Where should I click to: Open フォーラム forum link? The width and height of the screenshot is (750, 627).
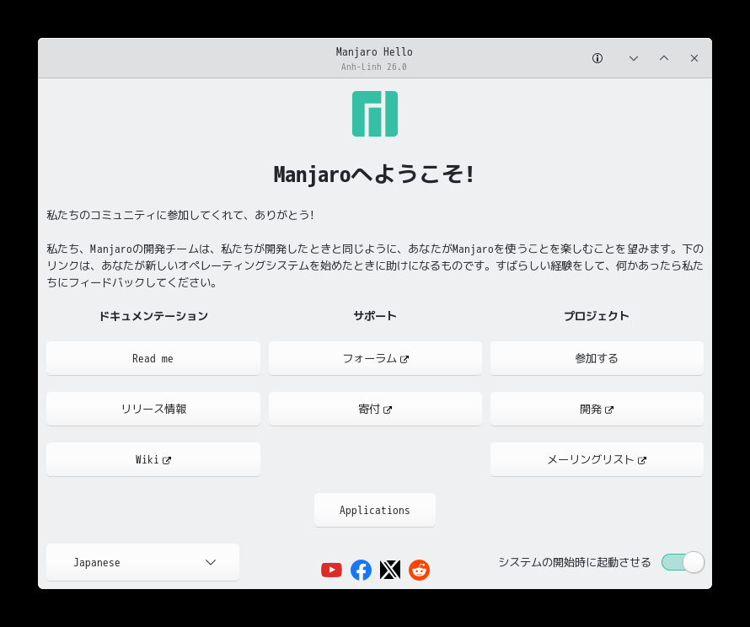point(375,358)
